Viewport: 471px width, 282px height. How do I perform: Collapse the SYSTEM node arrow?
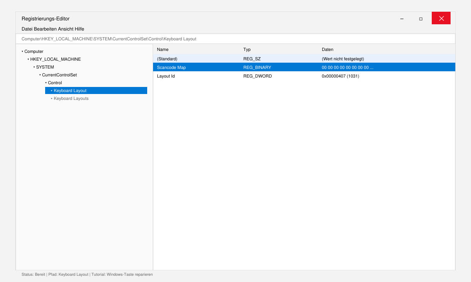(34, 67)
